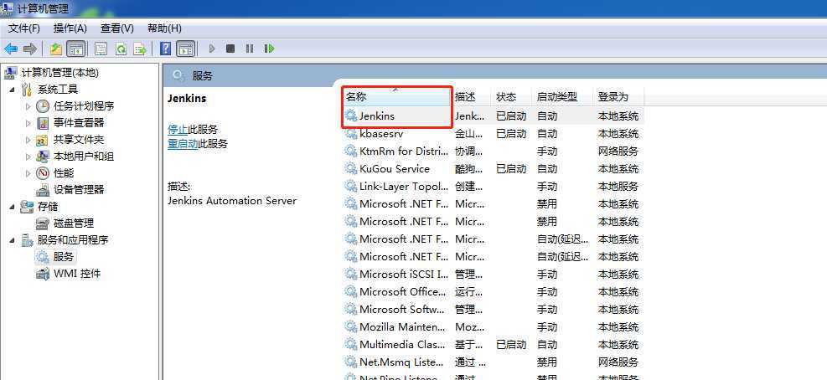Click the 重启动 link to restart Jenkins
Screen dimensions: 827x380
tap(183, 144)
